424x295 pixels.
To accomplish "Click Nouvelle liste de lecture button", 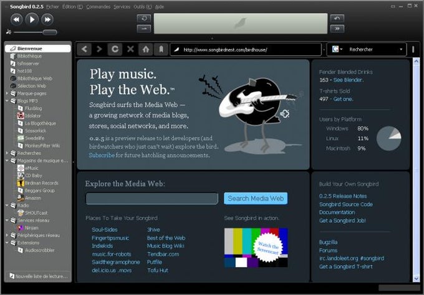I will pos(38,276).
